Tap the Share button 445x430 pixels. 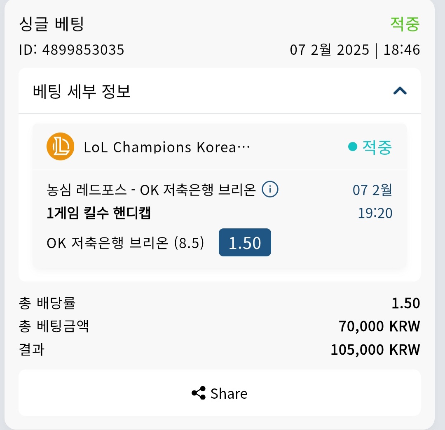[219, 393]
